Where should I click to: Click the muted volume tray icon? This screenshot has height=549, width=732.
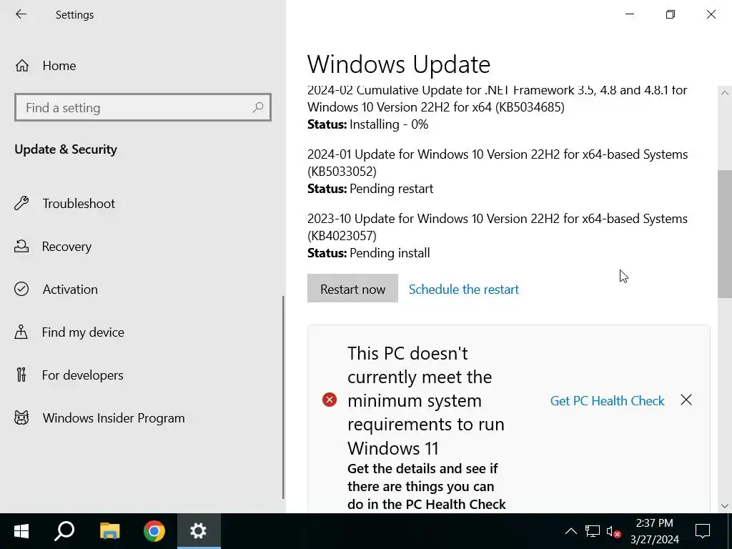tap(613, 531)
